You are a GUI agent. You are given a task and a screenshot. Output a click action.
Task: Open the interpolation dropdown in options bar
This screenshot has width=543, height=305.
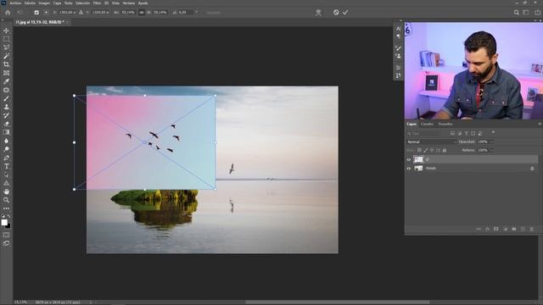[x=213, y=13]
